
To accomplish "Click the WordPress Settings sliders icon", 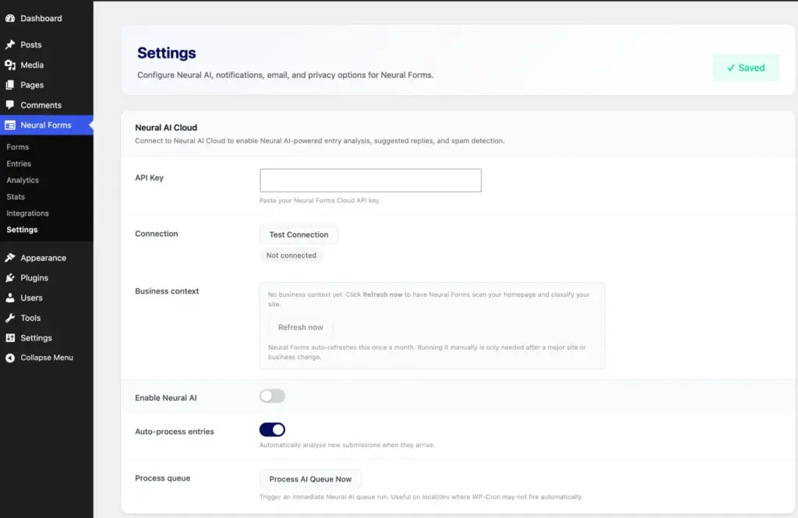I will 10,338.
